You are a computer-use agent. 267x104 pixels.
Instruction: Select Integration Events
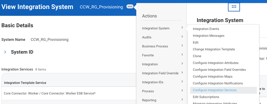[206, 29]
